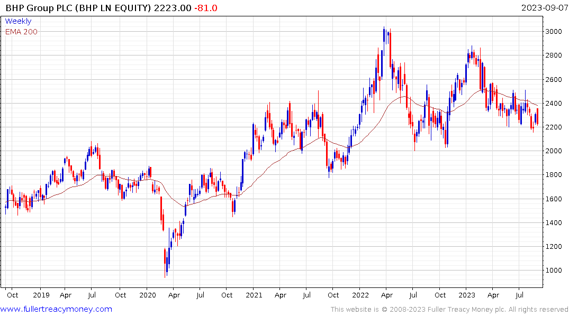Select the 1000 price axis label
The image size is (569, 317).
point(554,271)
